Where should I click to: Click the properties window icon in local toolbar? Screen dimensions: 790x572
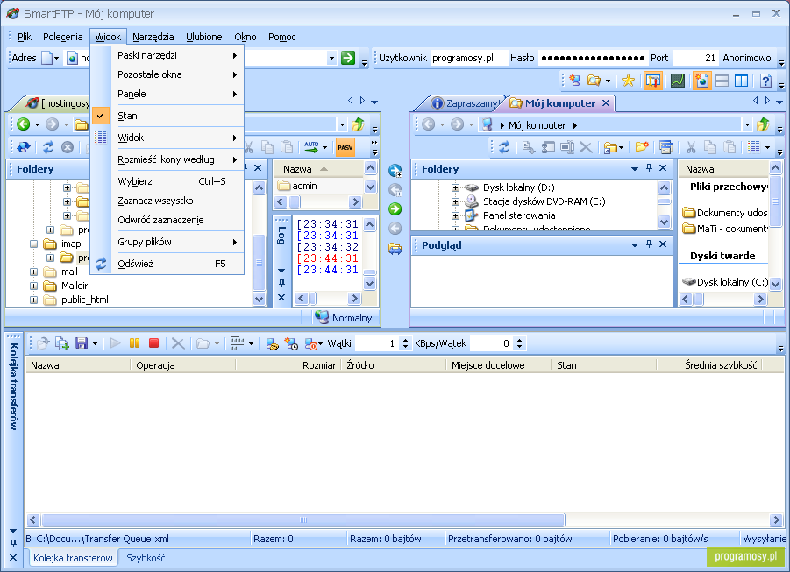666,147
